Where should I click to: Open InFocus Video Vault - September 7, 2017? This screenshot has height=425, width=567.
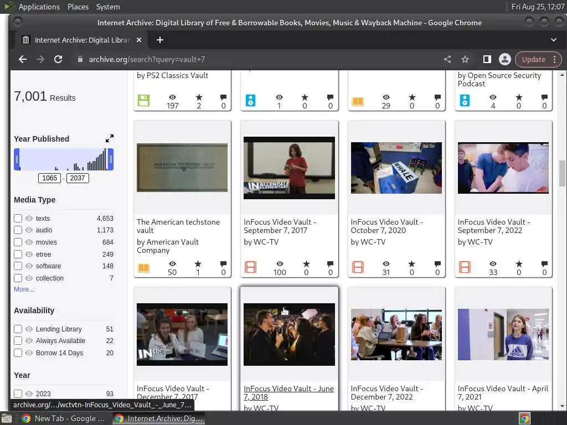[x=280, y=226]
